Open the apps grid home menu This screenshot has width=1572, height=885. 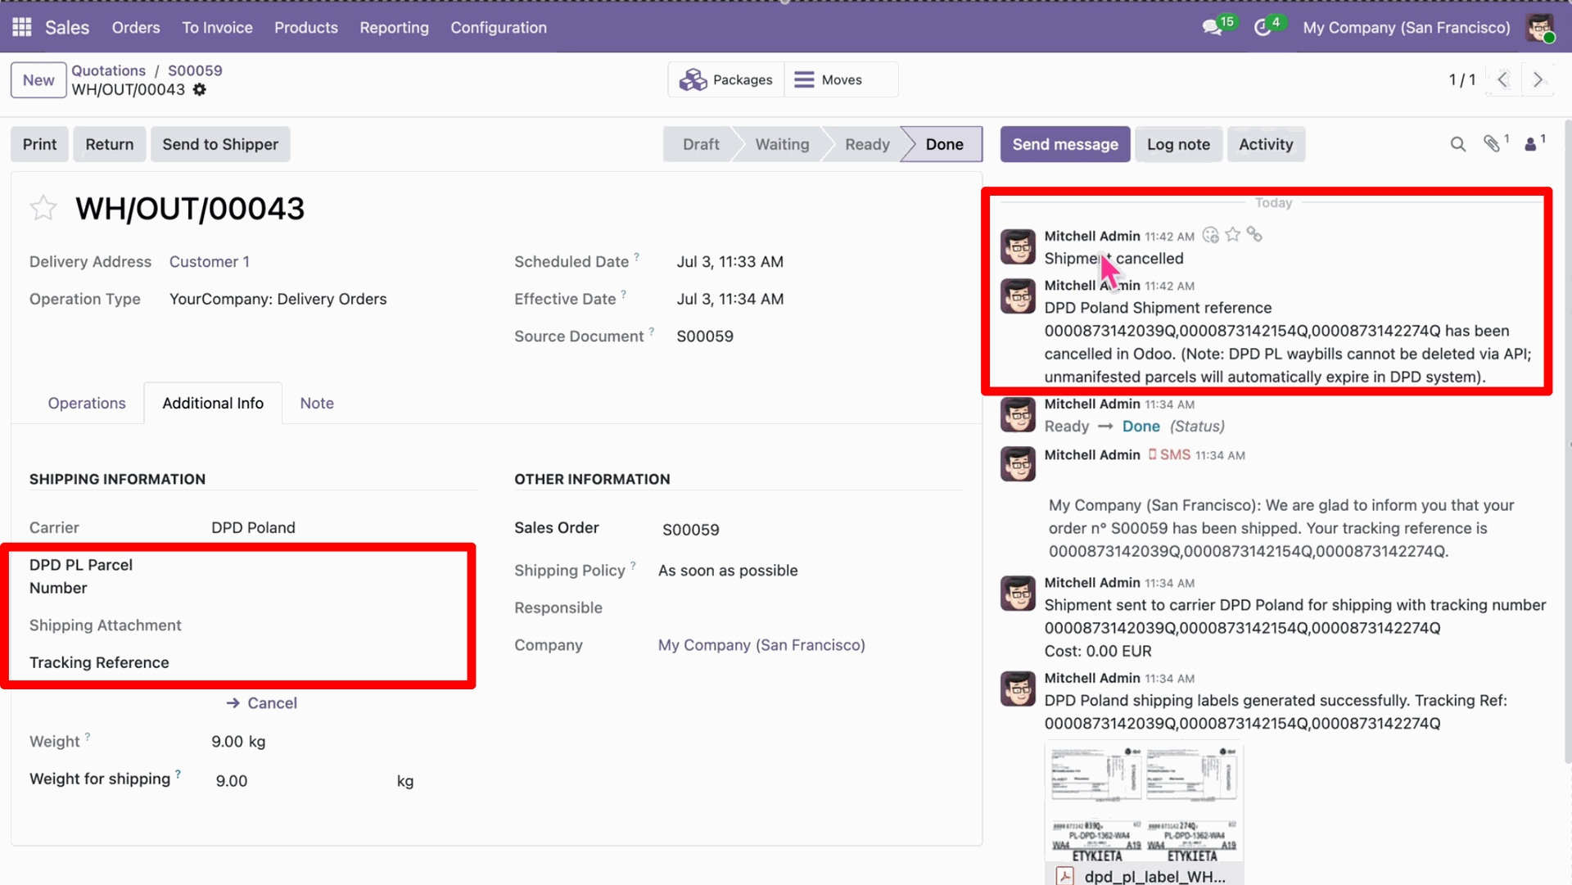(22, 27)
